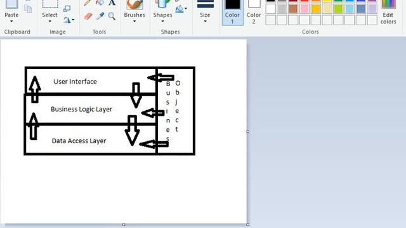Pick the blue-gray color swatch
Viewport: 406px width, 228px height.
coord(361,9)
